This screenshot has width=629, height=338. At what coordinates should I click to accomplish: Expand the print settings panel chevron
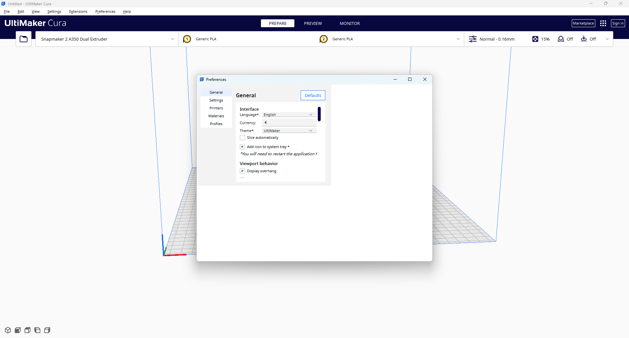[607, 39]
